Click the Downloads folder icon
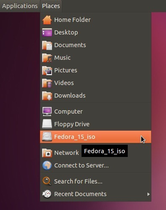 tap(47, 96)
